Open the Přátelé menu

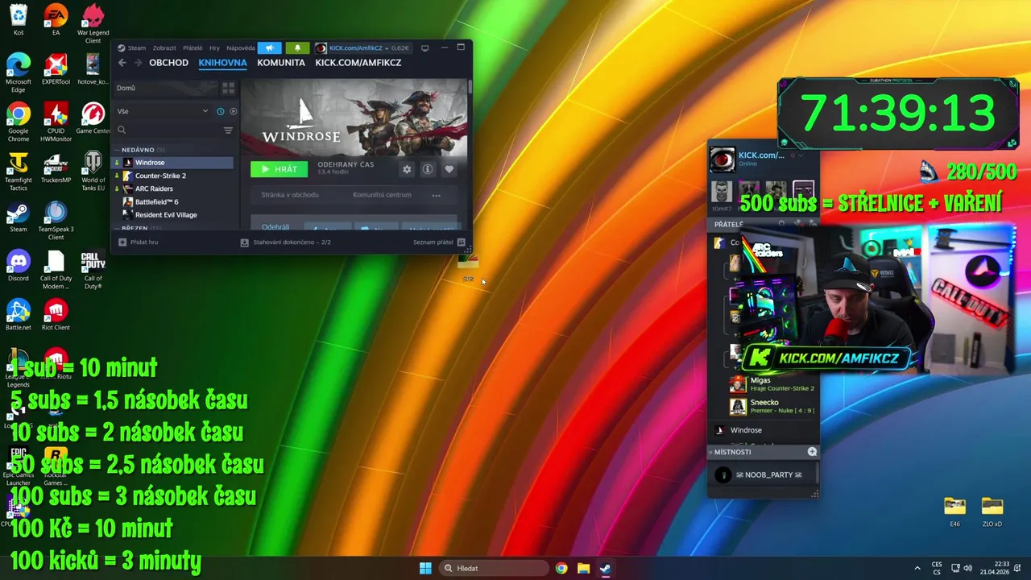click(193, 48)
